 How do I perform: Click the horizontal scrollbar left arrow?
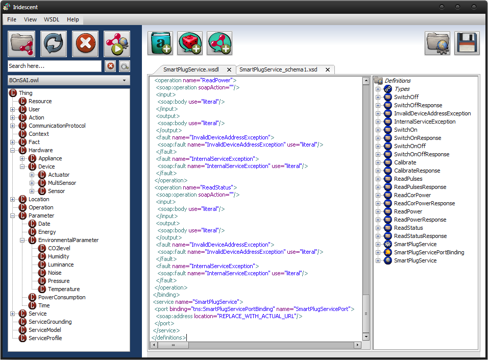[x=154, y=345]
